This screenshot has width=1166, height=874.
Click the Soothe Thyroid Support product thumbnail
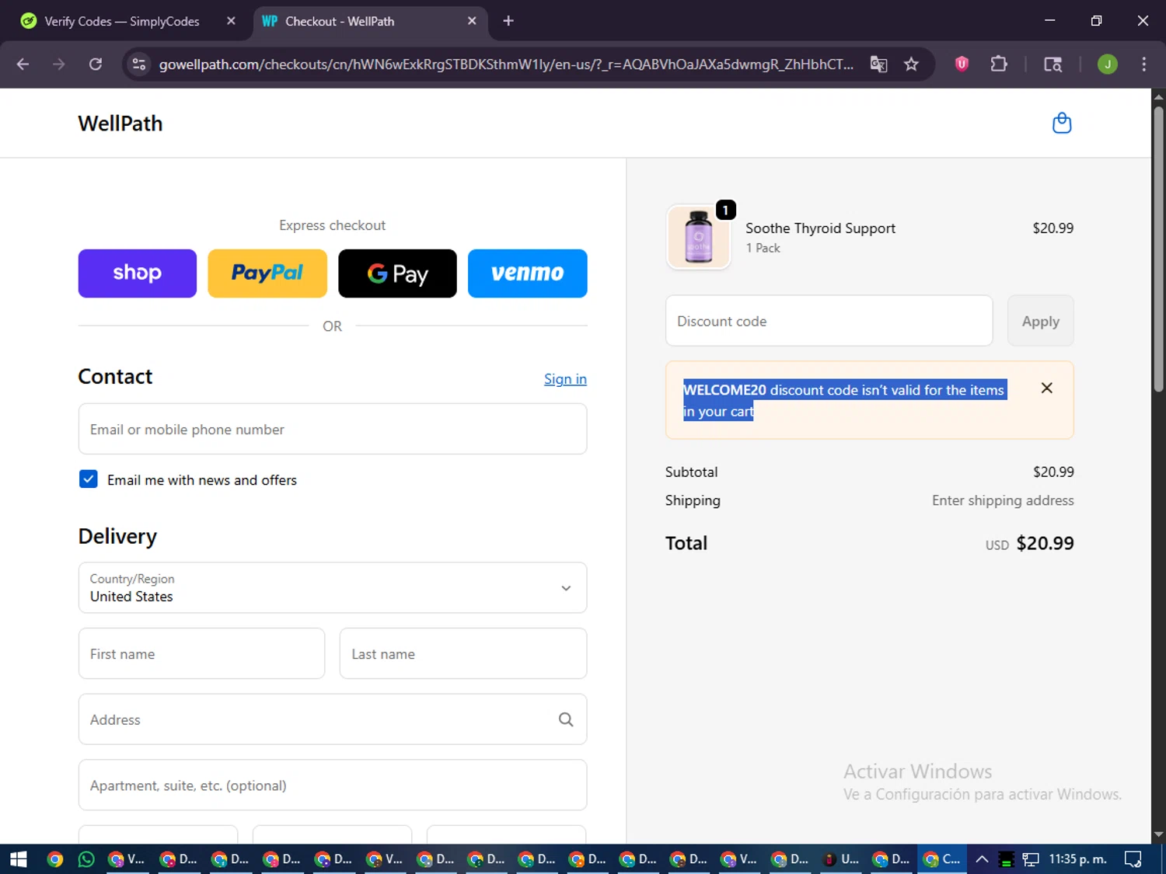[x=699, y=238]
